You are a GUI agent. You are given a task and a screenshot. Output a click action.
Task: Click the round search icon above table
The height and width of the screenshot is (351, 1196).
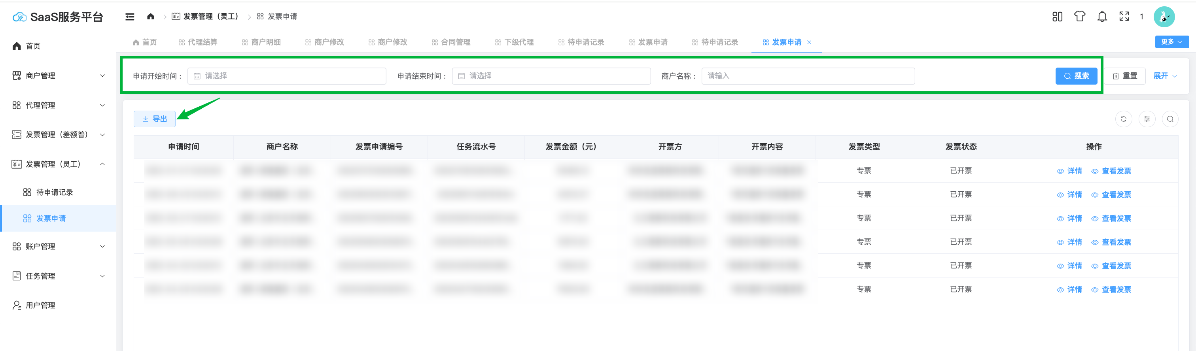click(1170, 119)
